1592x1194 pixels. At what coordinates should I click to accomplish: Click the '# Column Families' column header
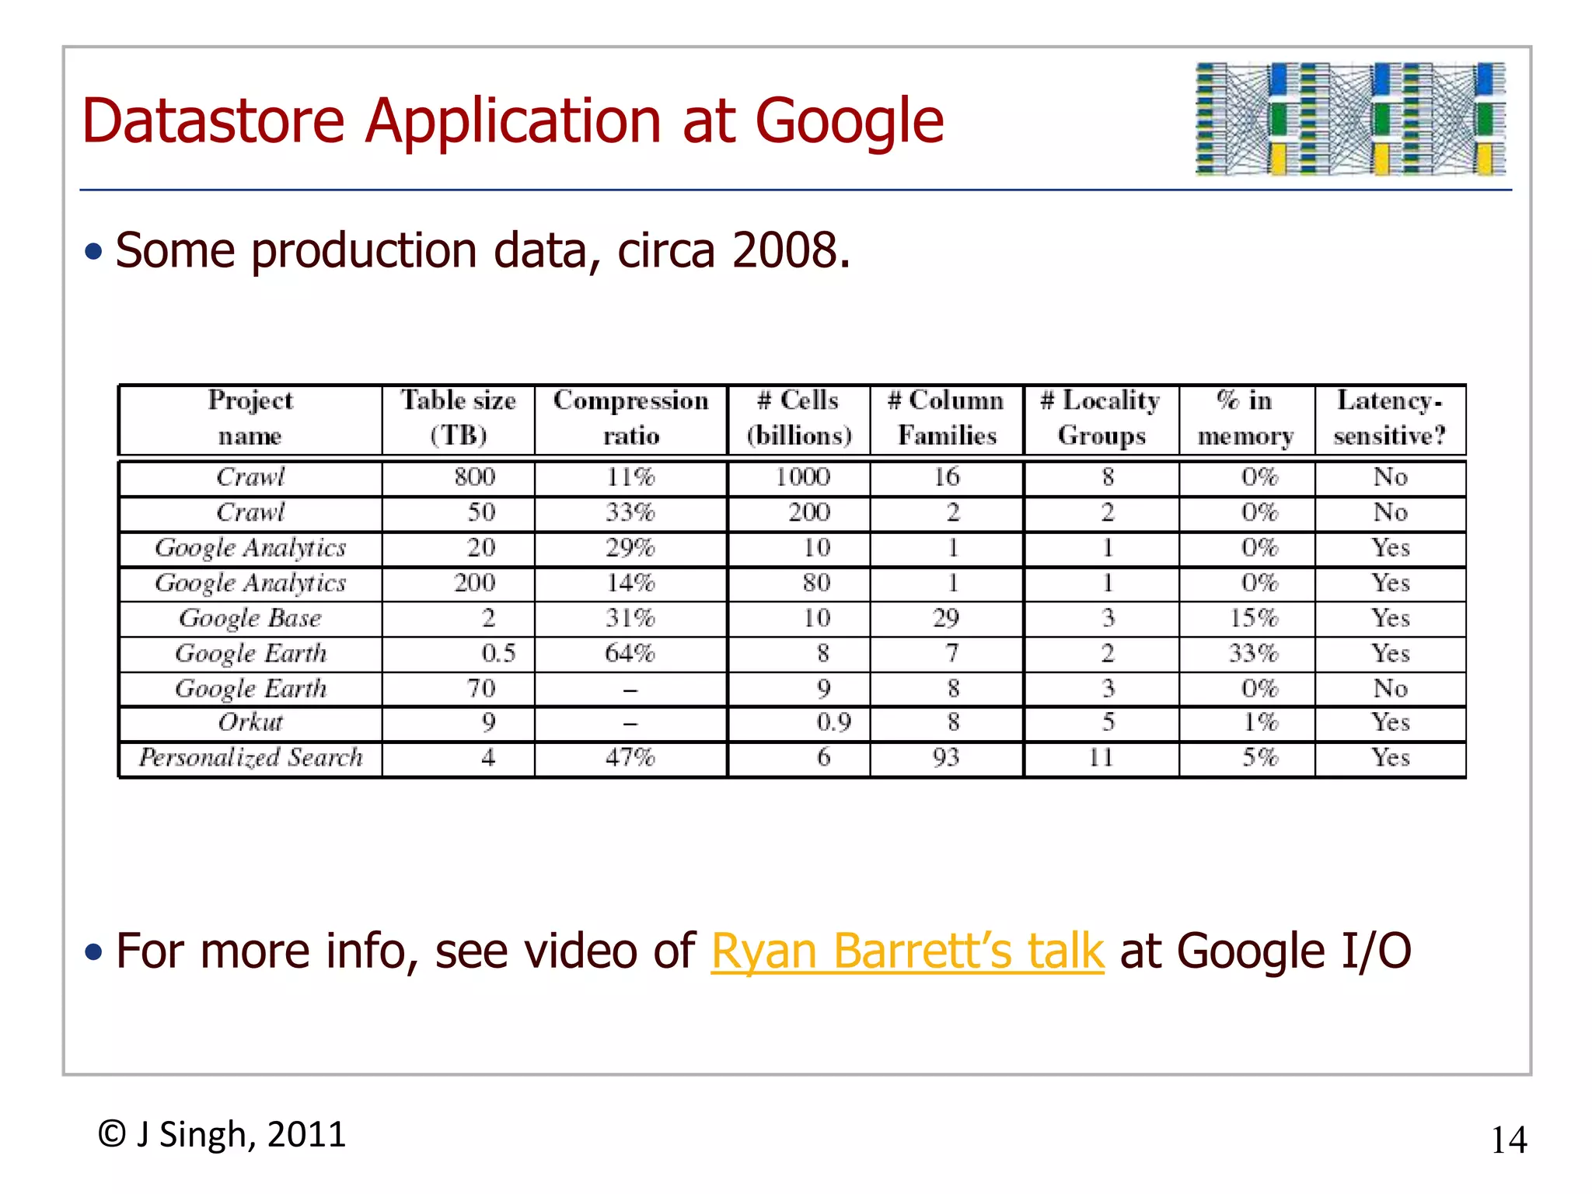(947, 418)
